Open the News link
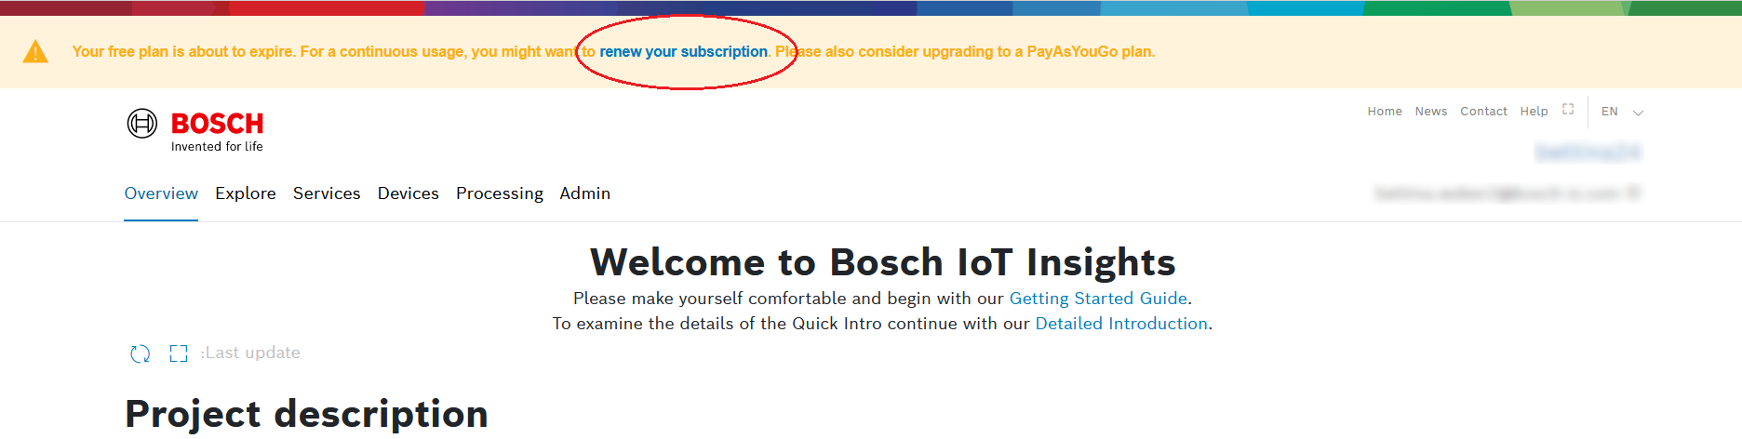1742x439 pixels. (1431, 112)
